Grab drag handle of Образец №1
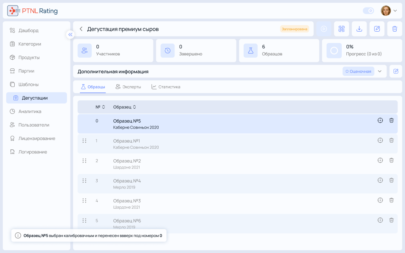Screen dimensions: 405x253 [x=84, y=141]
